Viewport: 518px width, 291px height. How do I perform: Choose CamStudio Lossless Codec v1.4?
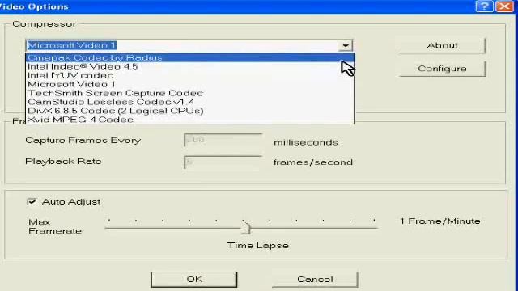point(189,102)
